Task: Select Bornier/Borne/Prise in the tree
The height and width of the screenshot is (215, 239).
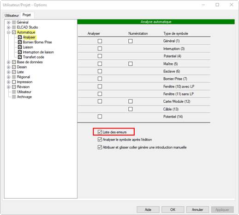Action: coord(37,42)
